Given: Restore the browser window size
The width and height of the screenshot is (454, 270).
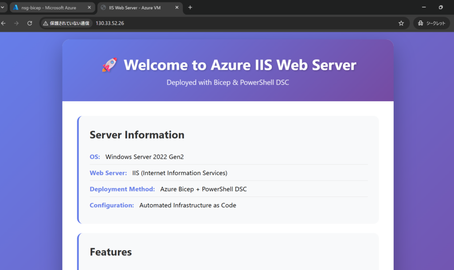Looking at the screenshot, I should click(441, 8).
